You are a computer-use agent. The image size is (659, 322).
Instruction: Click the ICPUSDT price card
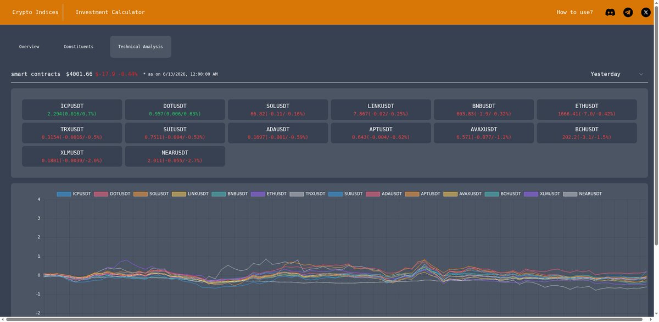pos(72,109)
